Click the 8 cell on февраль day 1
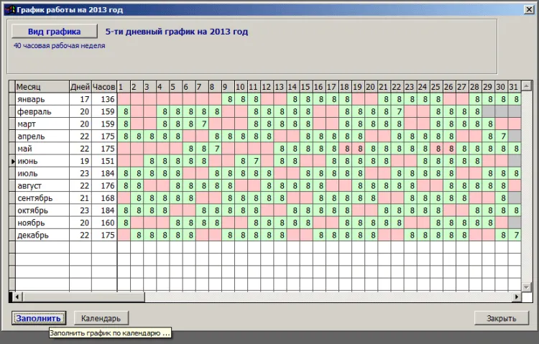539x344 pixels. [124, 112]
